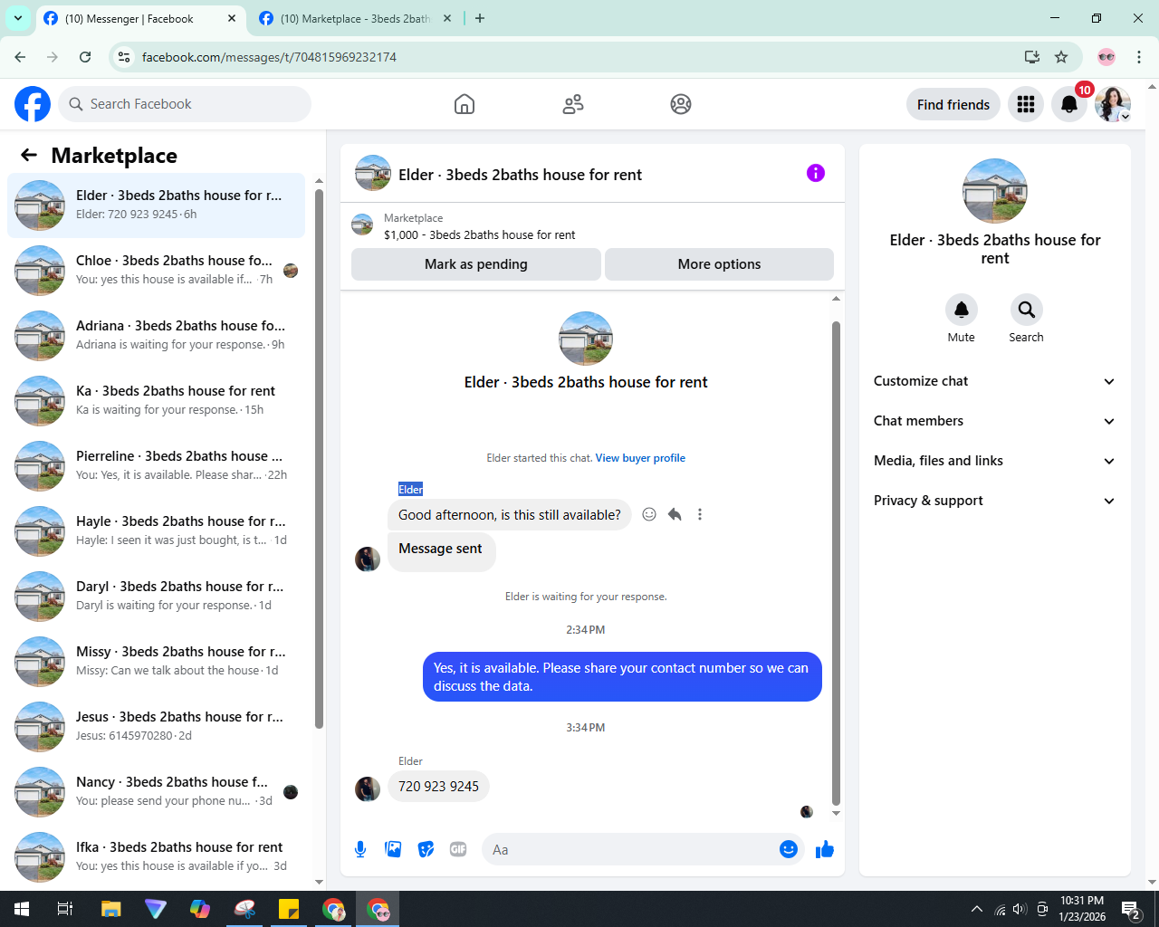
Task: Open Pierreline's conversation in the list
Action: [156, 466]
